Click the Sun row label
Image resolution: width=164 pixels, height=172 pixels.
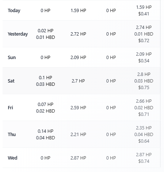coord(12,58)
